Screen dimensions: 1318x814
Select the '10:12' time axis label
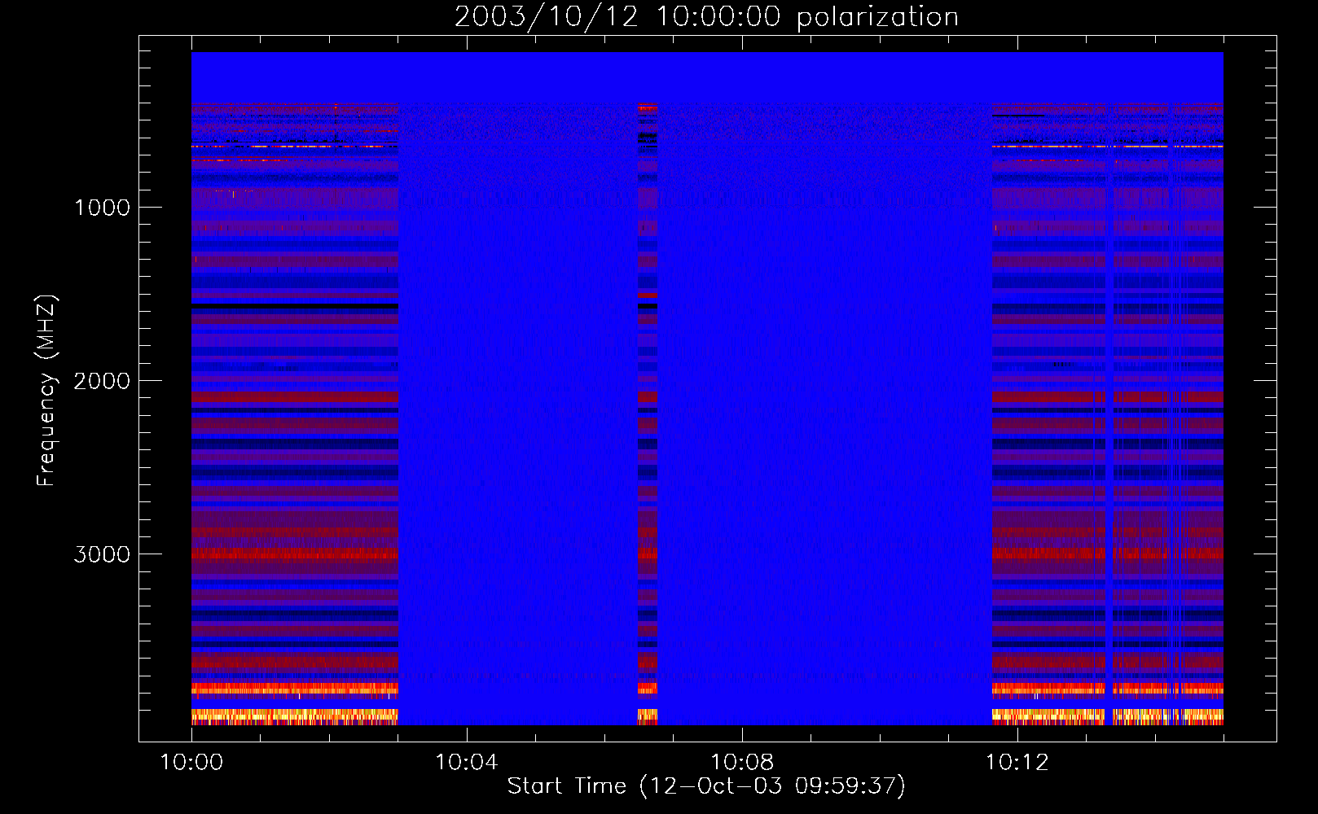[x=1017, y=763]
